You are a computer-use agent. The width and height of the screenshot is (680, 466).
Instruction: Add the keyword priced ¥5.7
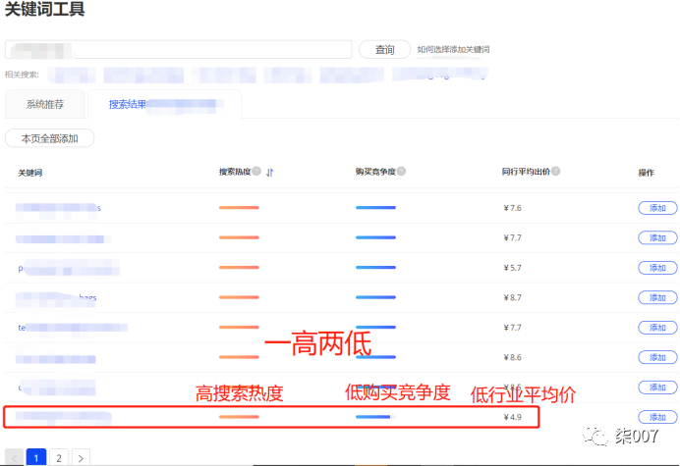[x=657, y=268]
